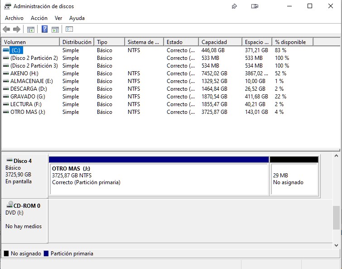Viewport: 342px width, 269px height.
Task: Click the Disco 4 disk icon
Action: coord(10,160)
